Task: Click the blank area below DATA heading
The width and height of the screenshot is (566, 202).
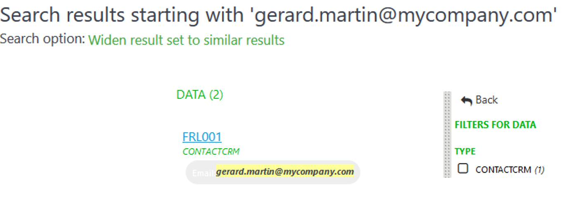Action: coord(200,115)
